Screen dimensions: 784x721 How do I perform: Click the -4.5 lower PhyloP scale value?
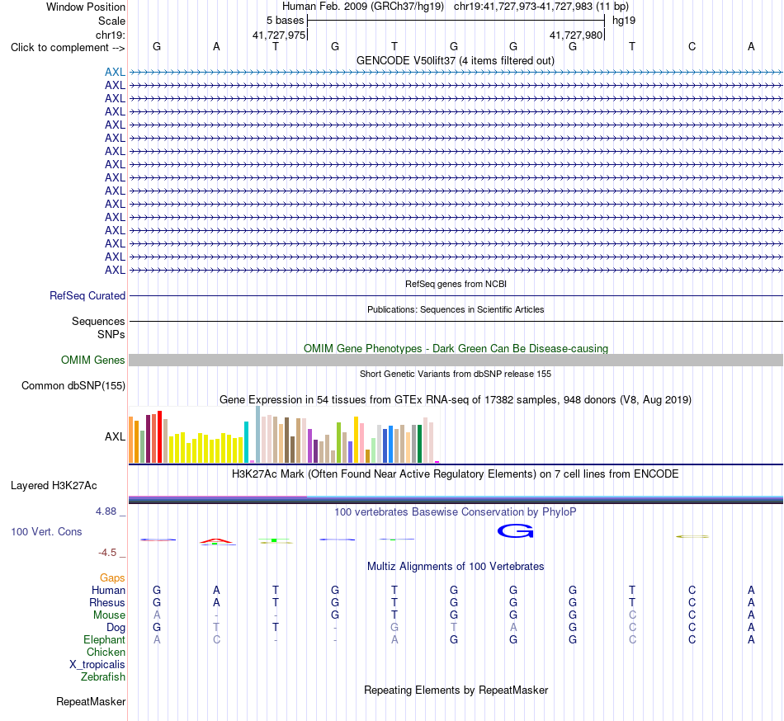pos(107,552)
